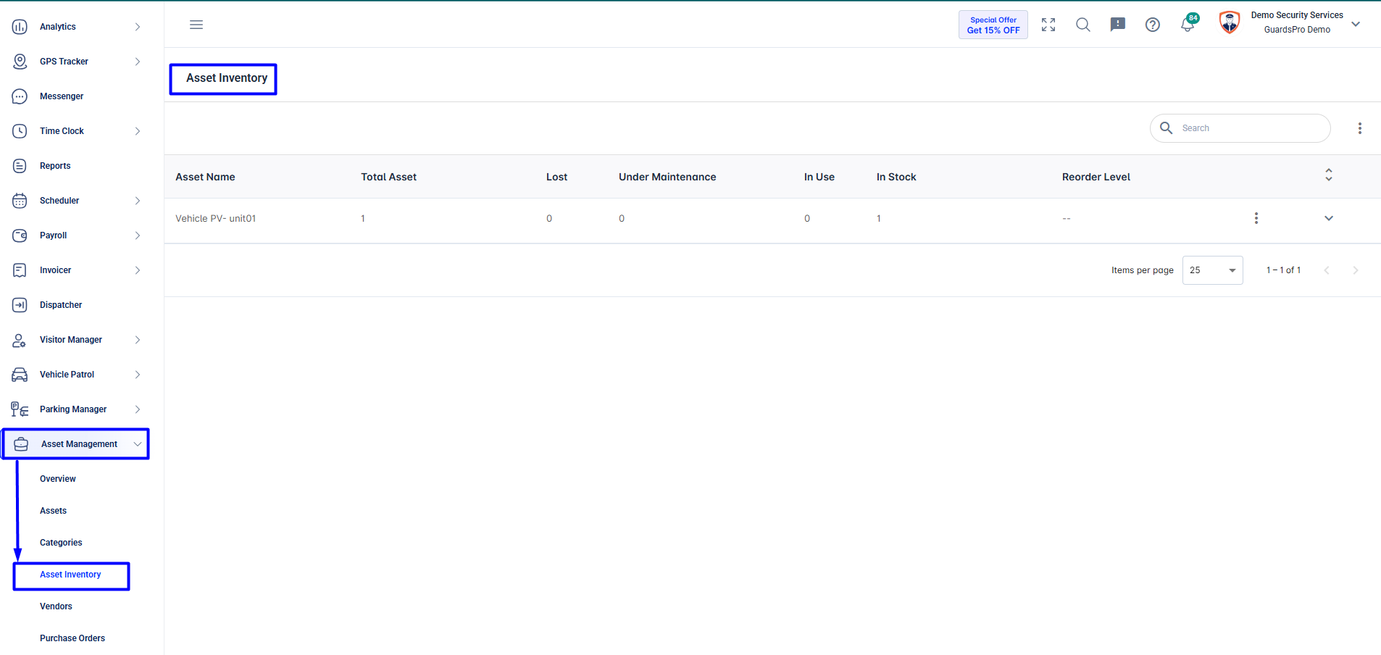Image resolution: width=1381 pixels, height=655 pixels.
Task: Expand the Visitor Manager submenu chevron
Action: click(x=138, y=340)
